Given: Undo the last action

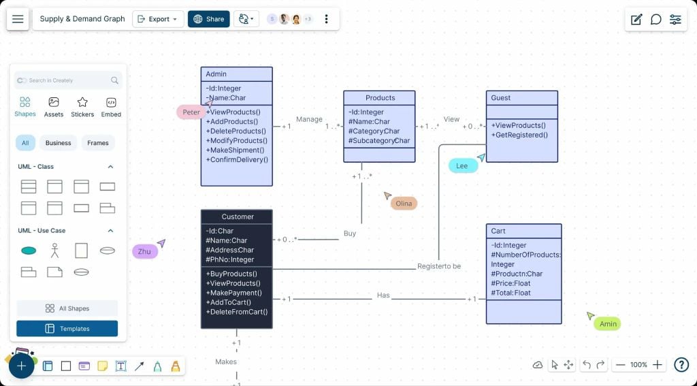Looking at the screenshot, I should 586,365.
